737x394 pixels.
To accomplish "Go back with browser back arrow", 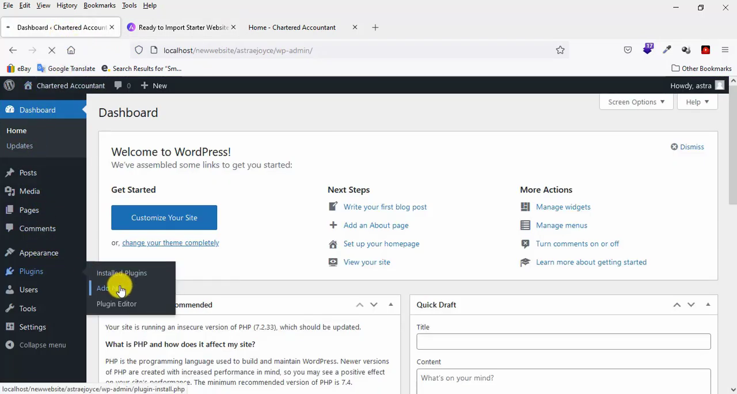I will pos(13,50).
